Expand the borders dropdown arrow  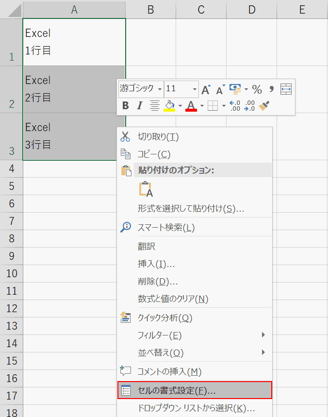point(224,106)
